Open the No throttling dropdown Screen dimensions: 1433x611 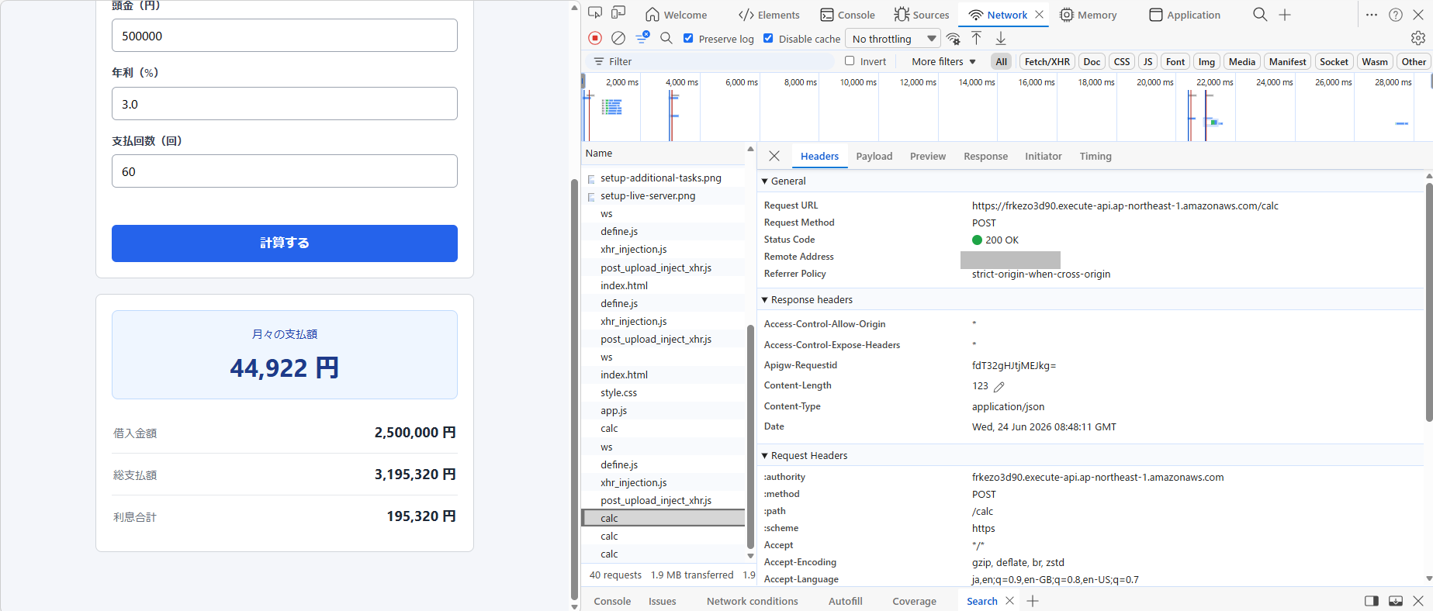coord(893,39)
